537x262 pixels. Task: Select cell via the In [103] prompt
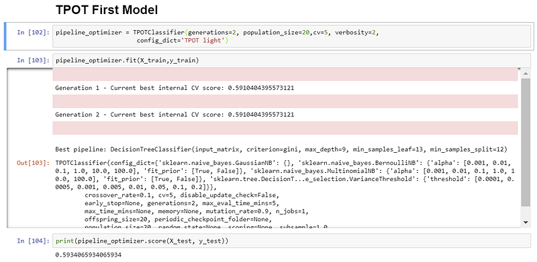pyautogui.click(x=33, y=60)
